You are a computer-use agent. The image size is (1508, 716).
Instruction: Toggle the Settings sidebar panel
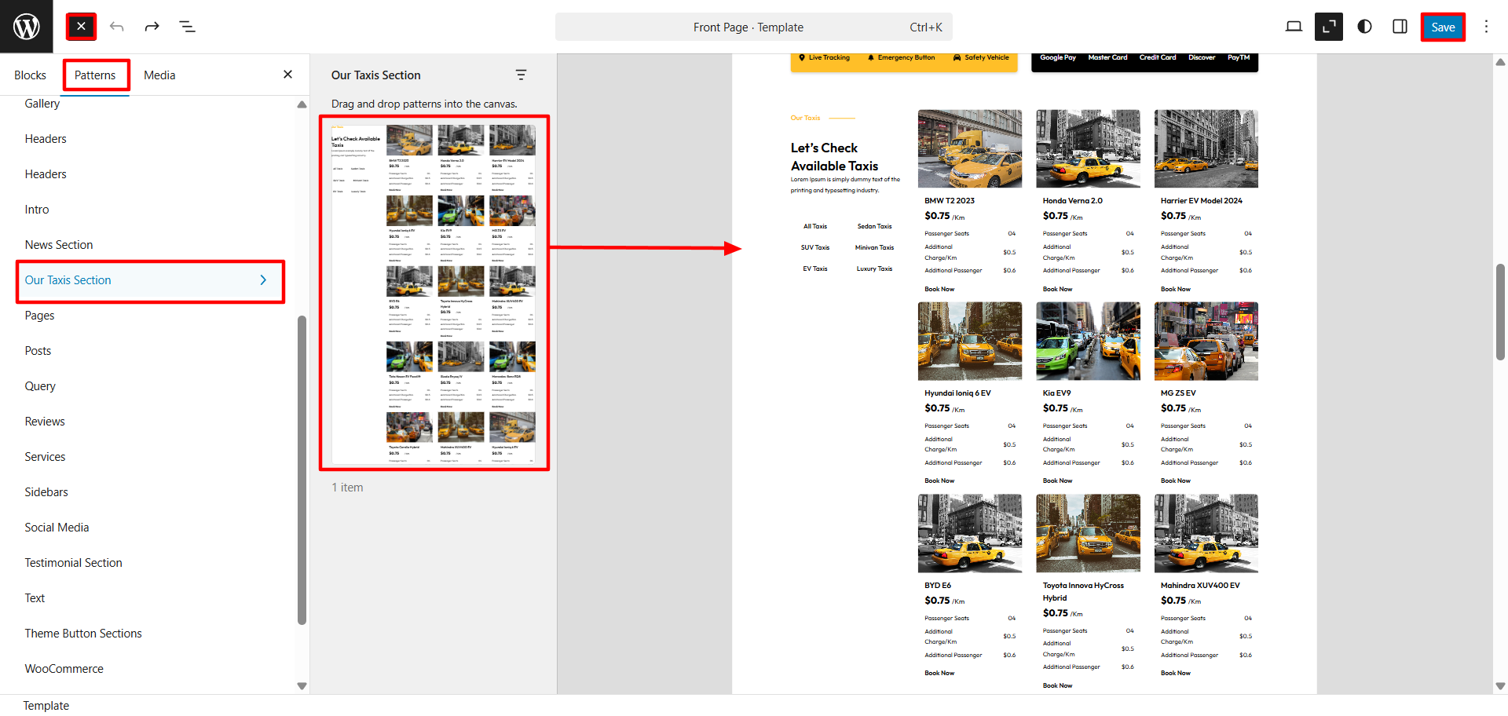coord(1400,27)
